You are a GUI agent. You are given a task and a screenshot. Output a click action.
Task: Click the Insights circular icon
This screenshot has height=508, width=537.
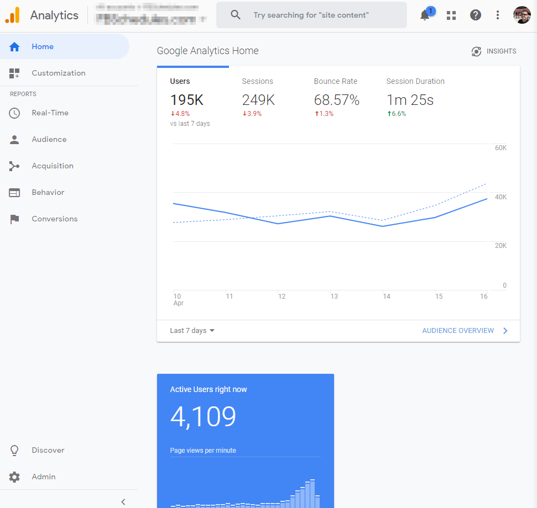pos(476,51)
